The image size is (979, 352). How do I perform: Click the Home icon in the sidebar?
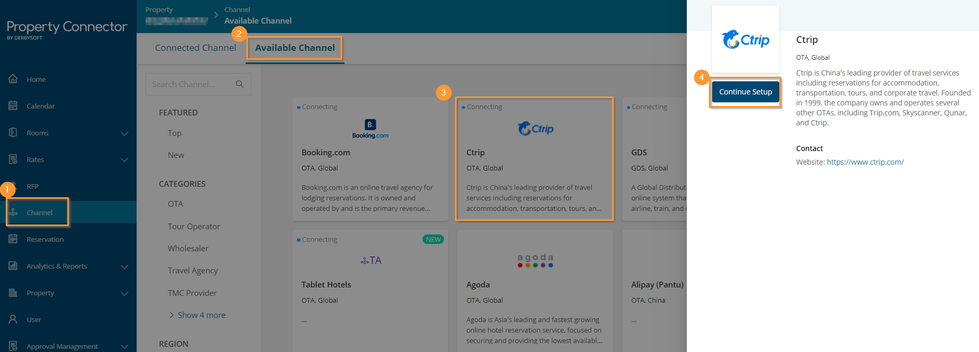pyautogui.click(x=13, y=79)
